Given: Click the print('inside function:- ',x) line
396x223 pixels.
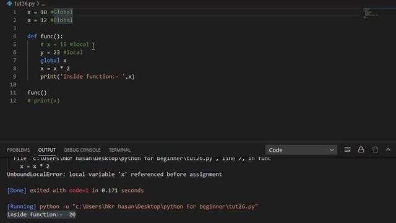Looking at the screenshot, I should (87, 77).
